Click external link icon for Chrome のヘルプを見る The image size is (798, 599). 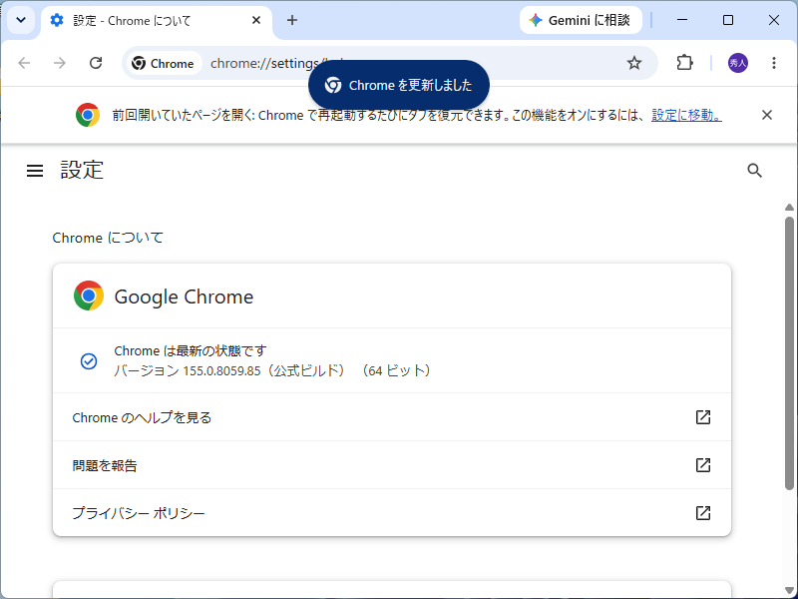coord(703,417)
